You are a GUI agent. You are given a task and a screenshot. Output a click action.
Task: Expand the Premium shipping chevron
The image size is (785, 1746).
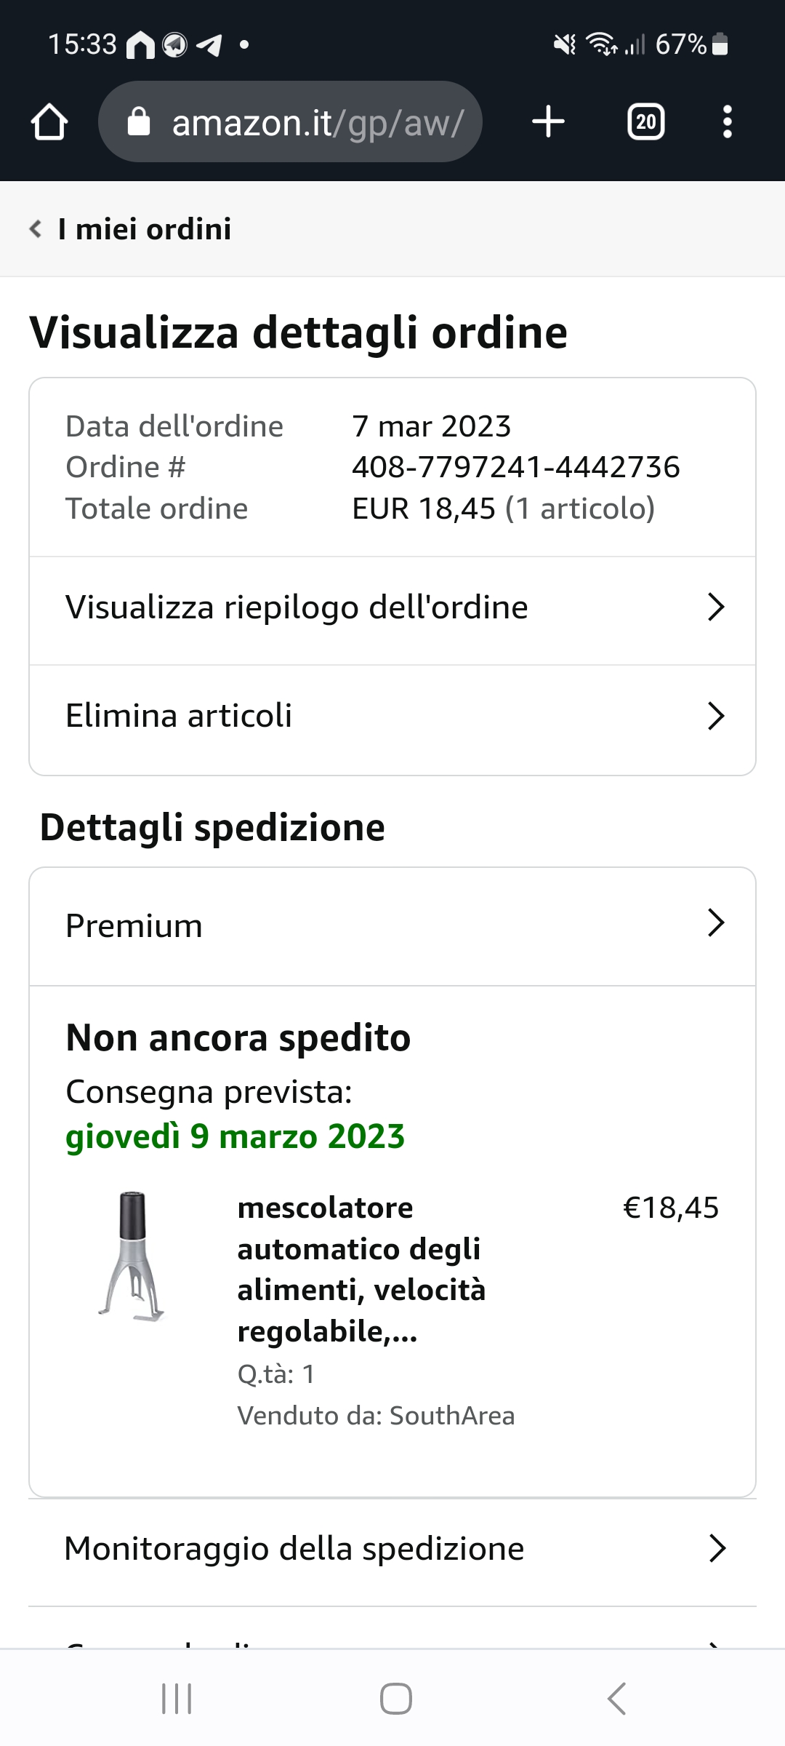[716, 922]
